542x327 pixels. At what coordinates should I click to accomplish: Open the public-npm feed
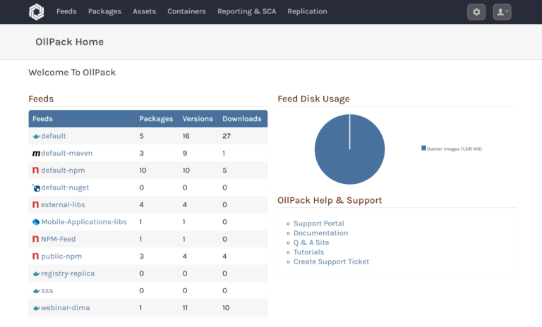point(61,257)
